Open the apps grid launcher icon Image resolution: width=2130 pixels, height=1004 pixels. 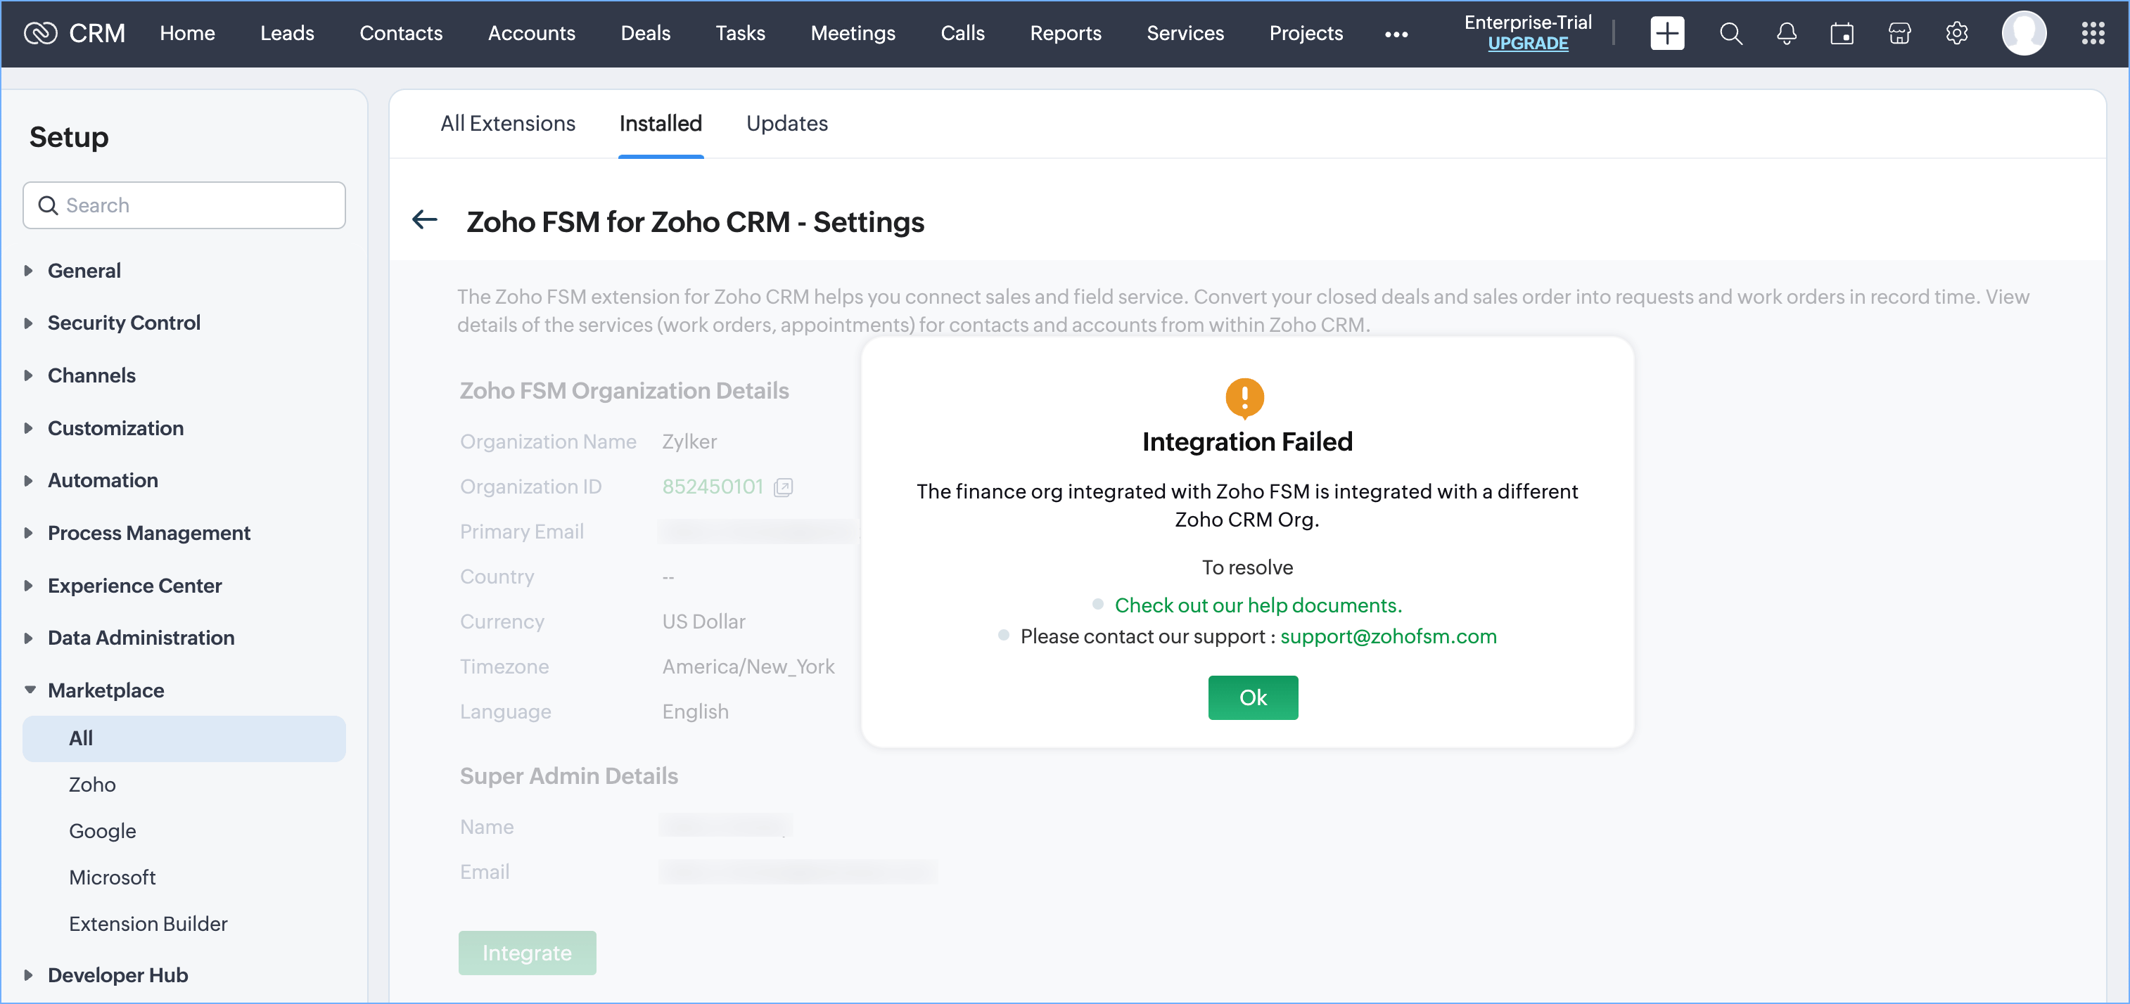(2092, 33)
